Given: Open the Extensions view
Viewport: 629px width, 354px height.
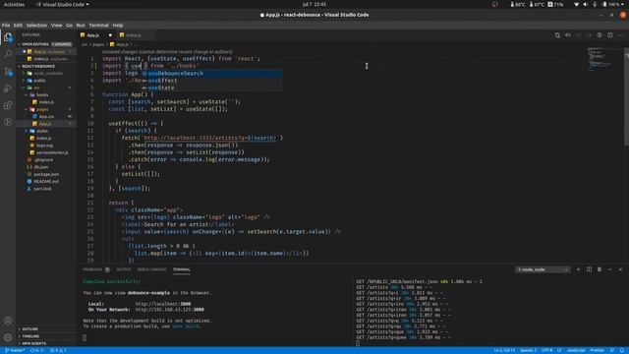Looking at the screenshot, I should pos(8,105).
